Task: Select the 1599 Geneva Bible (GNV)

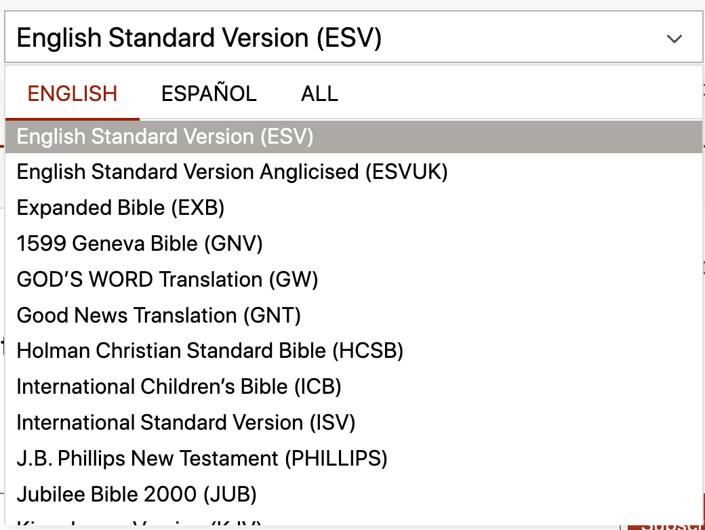Action: [139, 243]
